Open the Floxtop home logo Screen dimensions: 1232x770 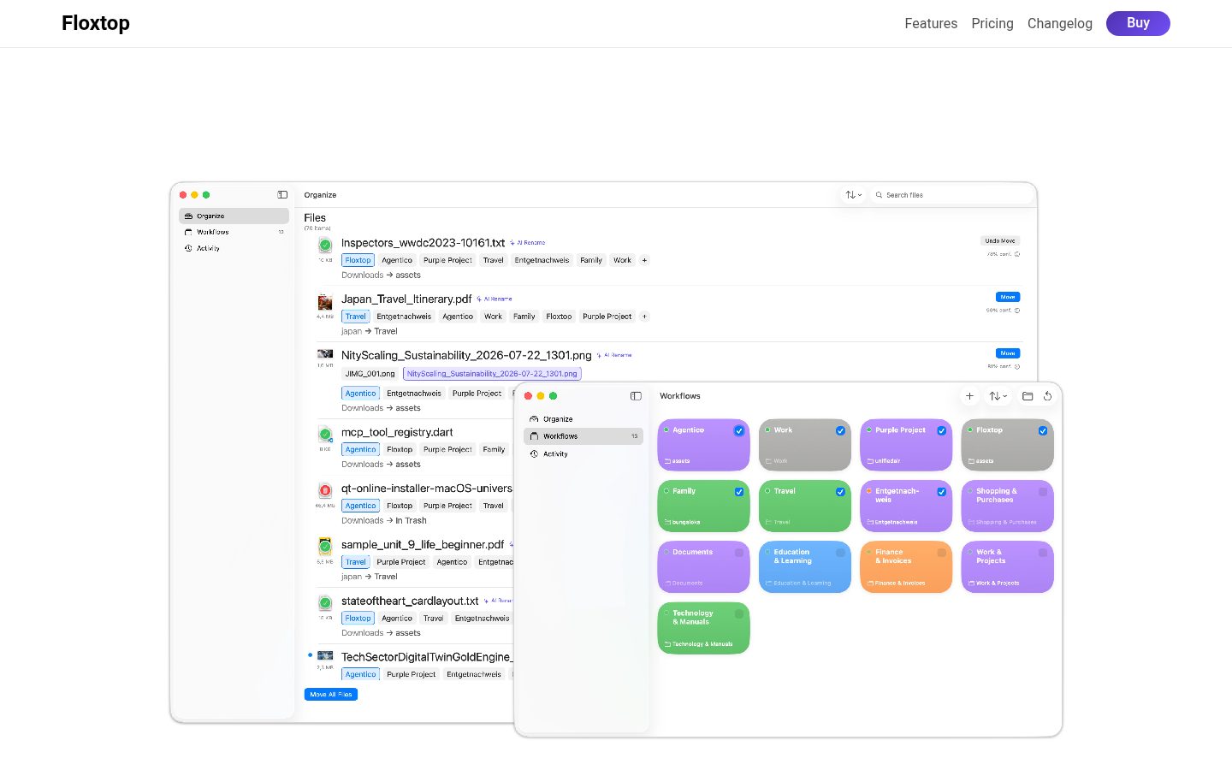pos(96,23)
